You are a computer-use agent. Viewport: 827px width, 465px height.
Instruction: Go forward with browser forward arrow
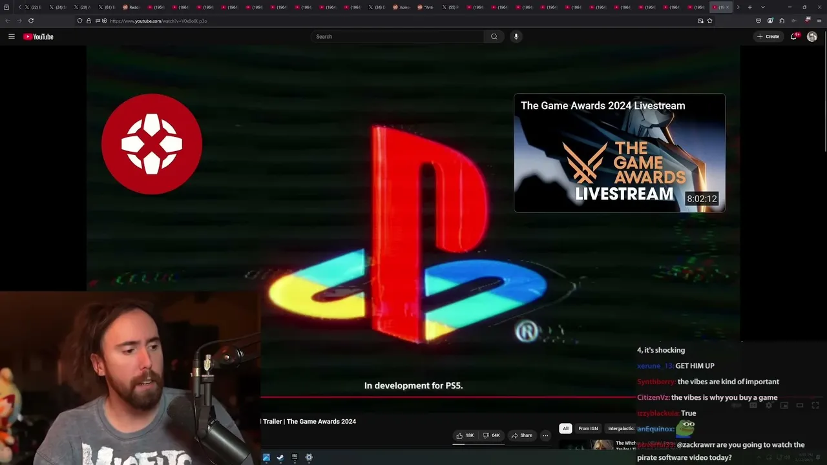coord(19,21)
